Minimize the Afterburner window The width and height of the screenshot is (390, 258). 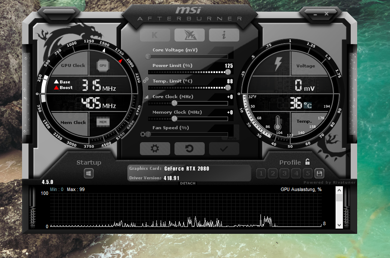[315, 15]
